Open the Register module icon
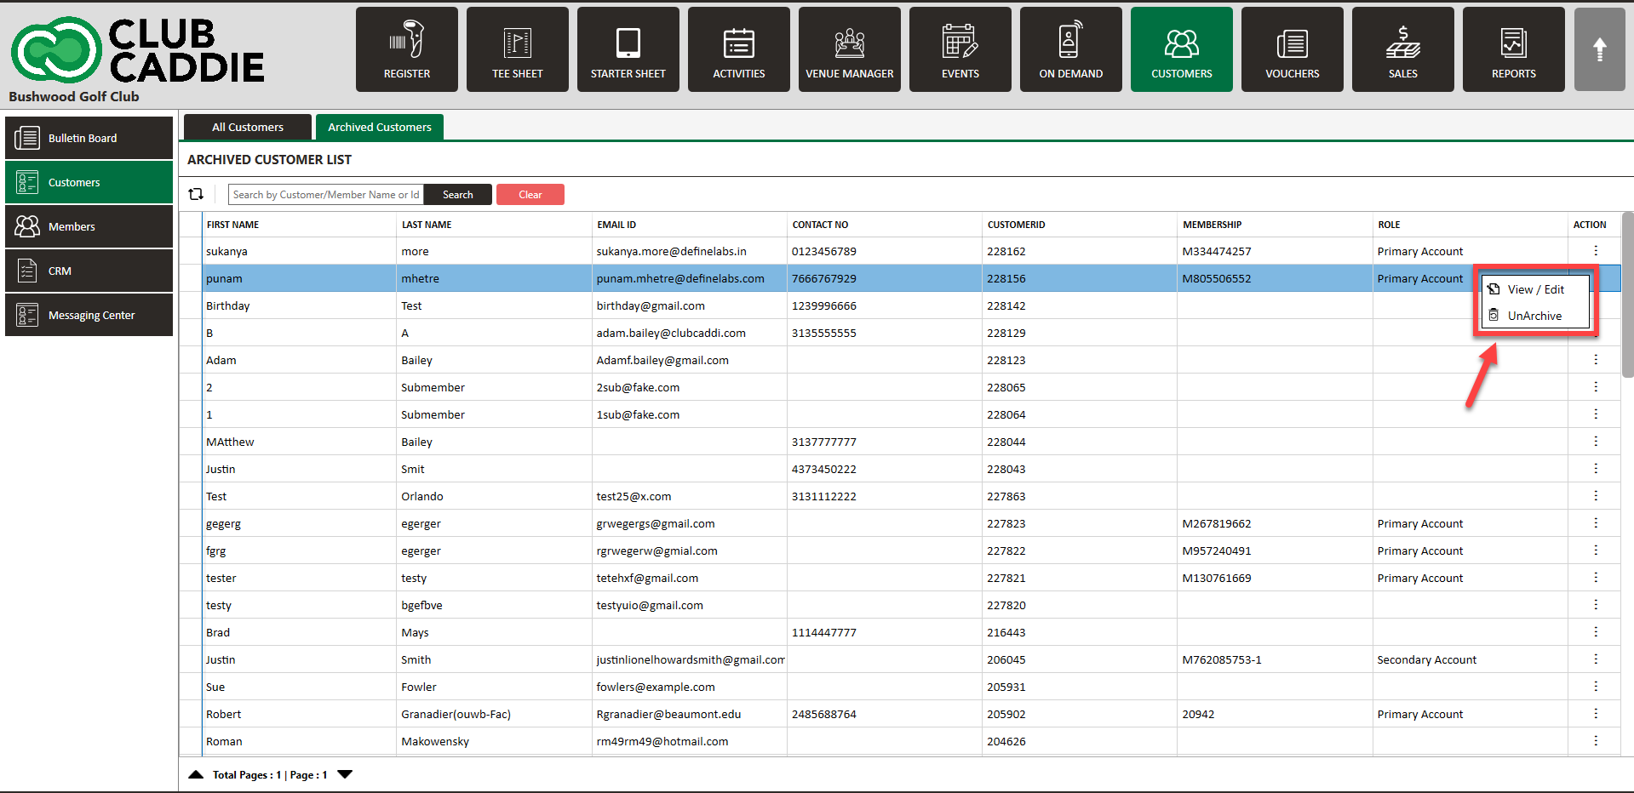 point(406,49)
